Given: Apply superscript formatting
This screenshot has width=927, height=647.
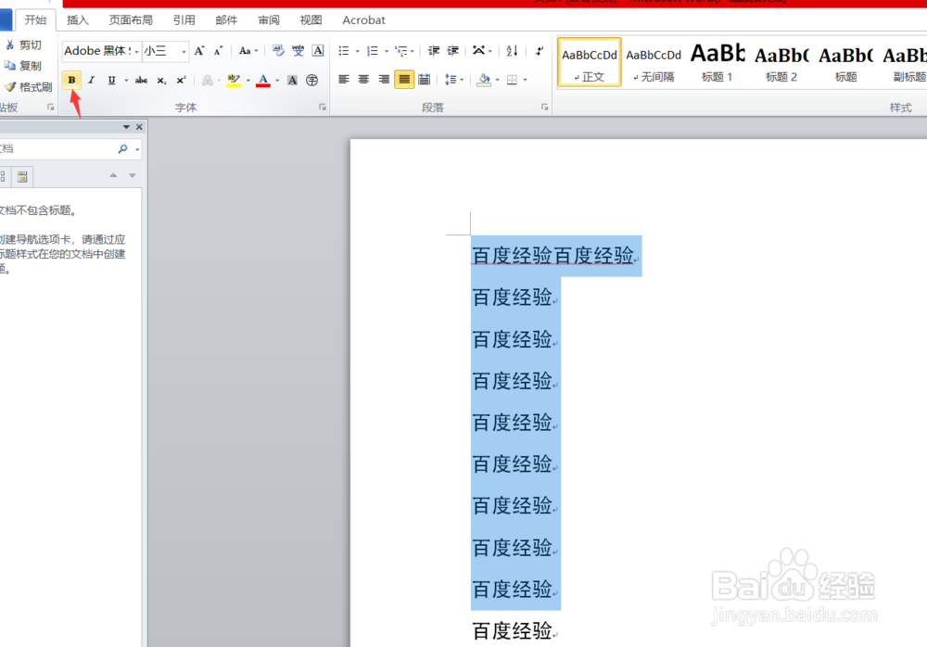Looking at the screenshot, I should coord(181,81).
